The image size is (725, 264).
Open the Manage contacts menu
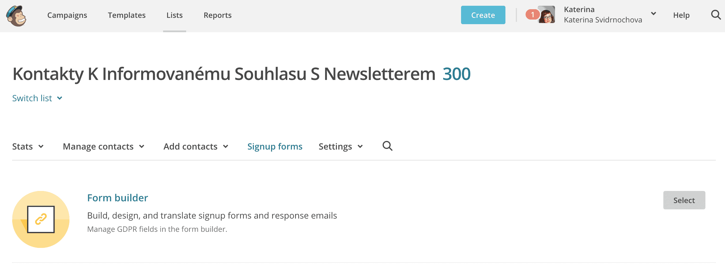(x=103, y=147)
